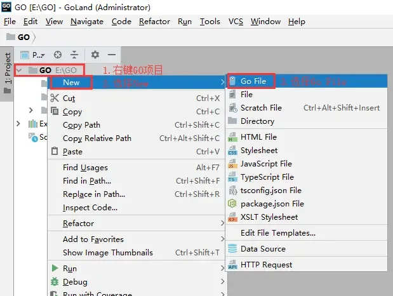Select Find Usages entry
This screenshot has height=296, width=393.
click(x=135, y=167)
